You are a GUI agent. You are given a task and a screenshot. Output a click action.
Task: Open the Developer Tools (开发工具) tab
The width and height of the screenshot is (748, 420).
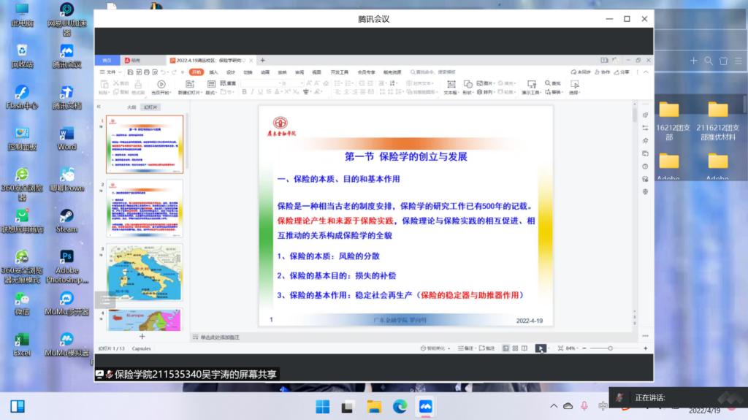(x=339, y=72)
